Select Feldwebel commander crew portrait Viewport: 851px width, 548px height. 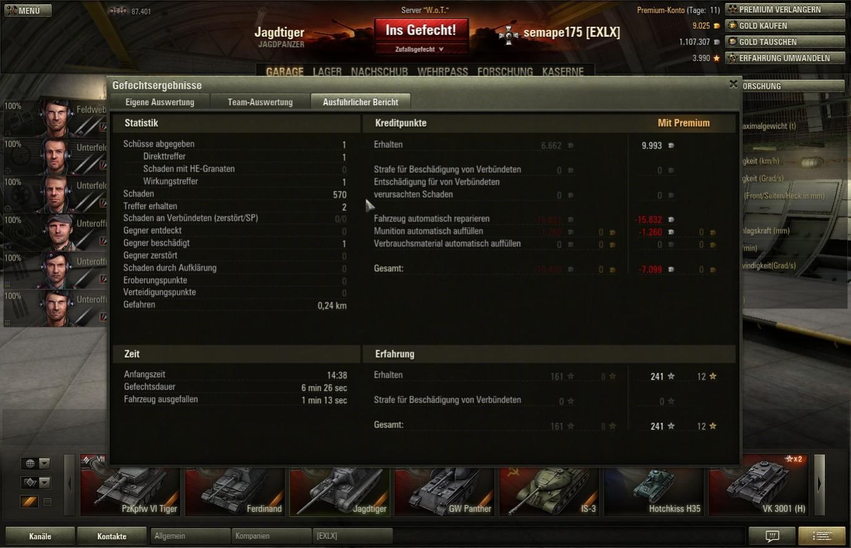[56, 118]
